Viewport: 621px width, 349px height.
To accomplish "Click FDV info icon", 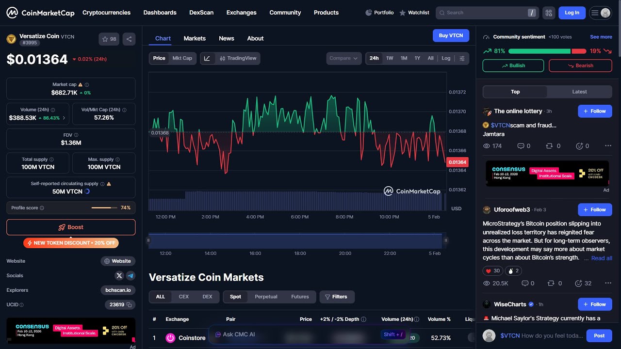I will click(76, 135).
